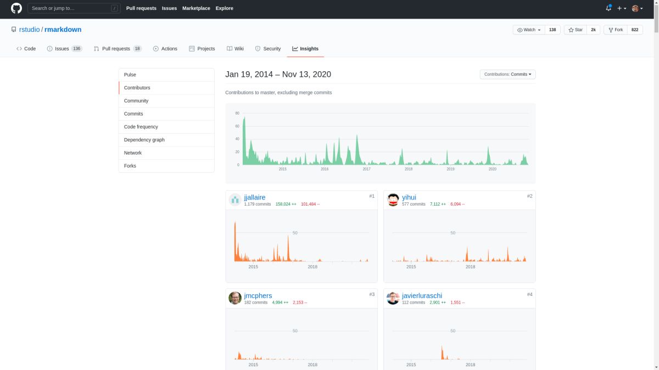Screen dimensions: 659x370
Task: Open the rstudio owner link
Action: [29, 30]
